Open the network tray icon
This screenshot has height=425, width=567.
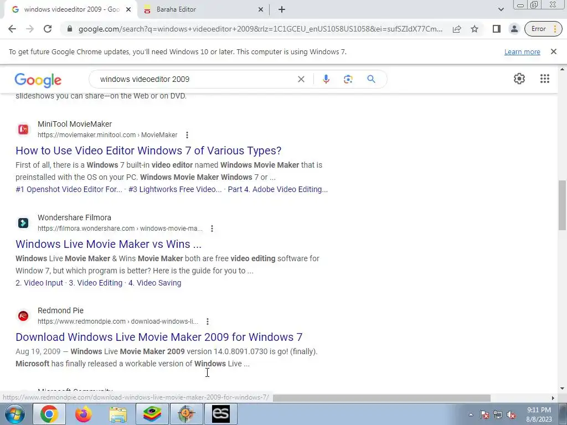click(498, 415)
